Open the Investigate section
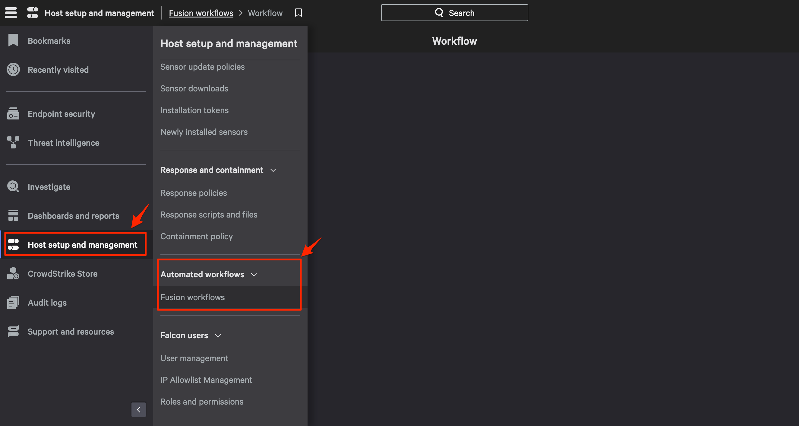Image resolution: width=799 pixels, height=426 pixels. pyautogui.click(x=49, y=187)
